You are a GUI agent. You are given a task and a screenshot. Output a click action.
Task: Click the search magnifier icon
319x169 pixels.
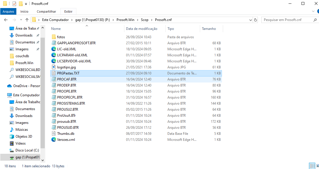(x=315, y=20)
